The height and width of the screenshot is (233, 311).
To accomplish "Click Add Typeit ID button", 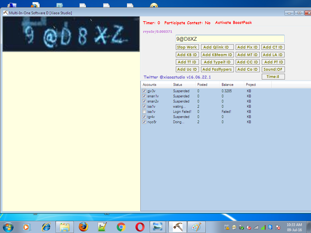I will 217,62.
